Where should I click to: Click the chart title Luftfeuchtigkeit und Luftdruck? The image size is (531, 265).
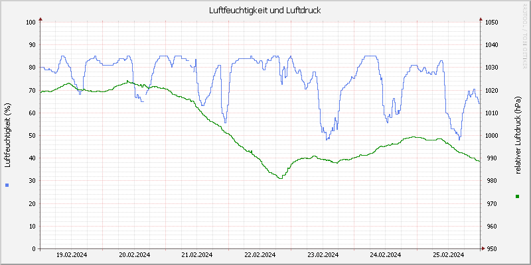pos(265,11)
